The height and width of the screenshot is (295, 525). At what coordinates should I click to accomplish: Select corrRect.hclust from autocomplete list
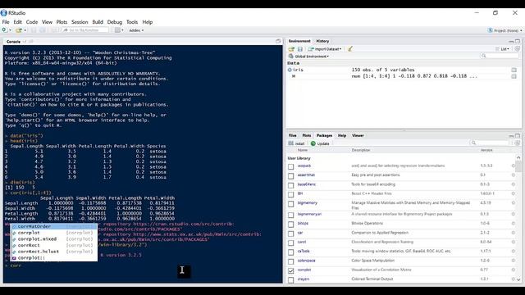54,252
